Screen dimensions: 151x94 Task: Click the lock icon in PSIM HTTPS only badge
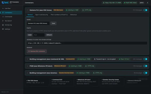pyautogui.click(x=86, y=66)
